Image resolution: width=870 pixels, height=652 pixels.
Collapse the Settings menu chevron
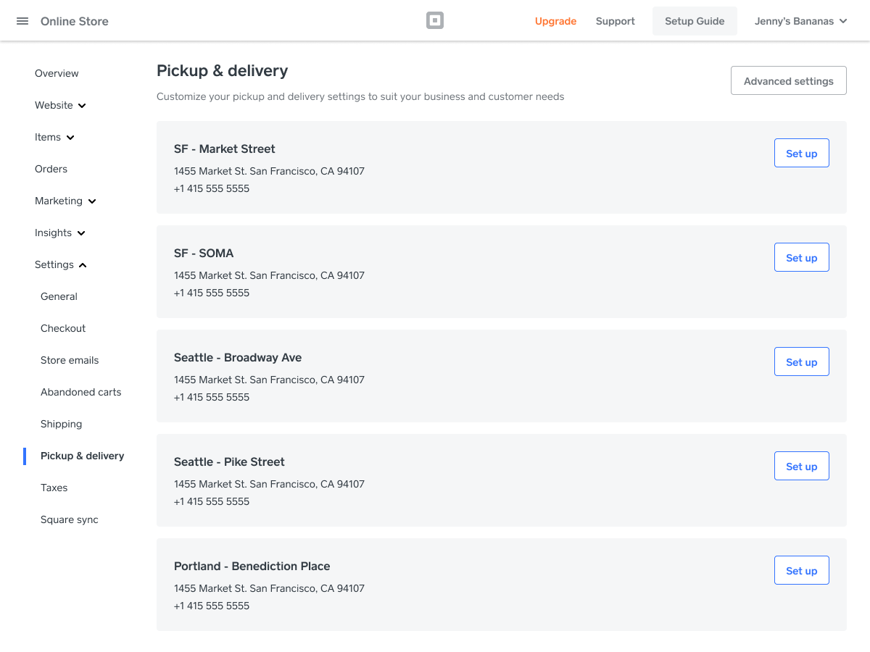coord(83,265)
